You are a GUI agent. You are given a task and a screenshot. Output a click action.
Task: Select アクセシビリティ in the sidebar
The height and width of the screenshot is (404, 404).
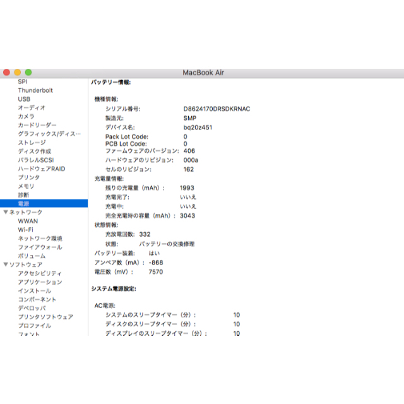coord(40,273)
